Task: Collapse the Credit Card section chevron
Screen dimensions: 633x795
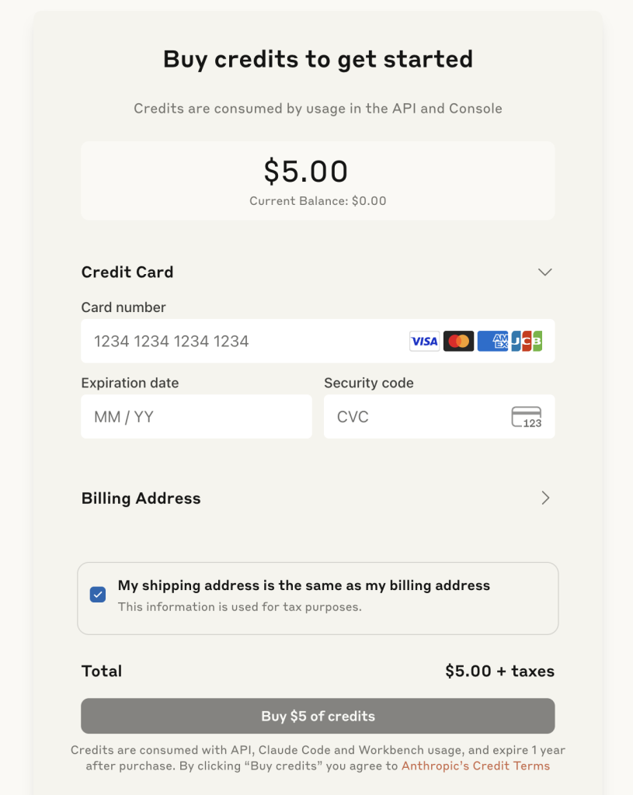Action: point(544,273)
